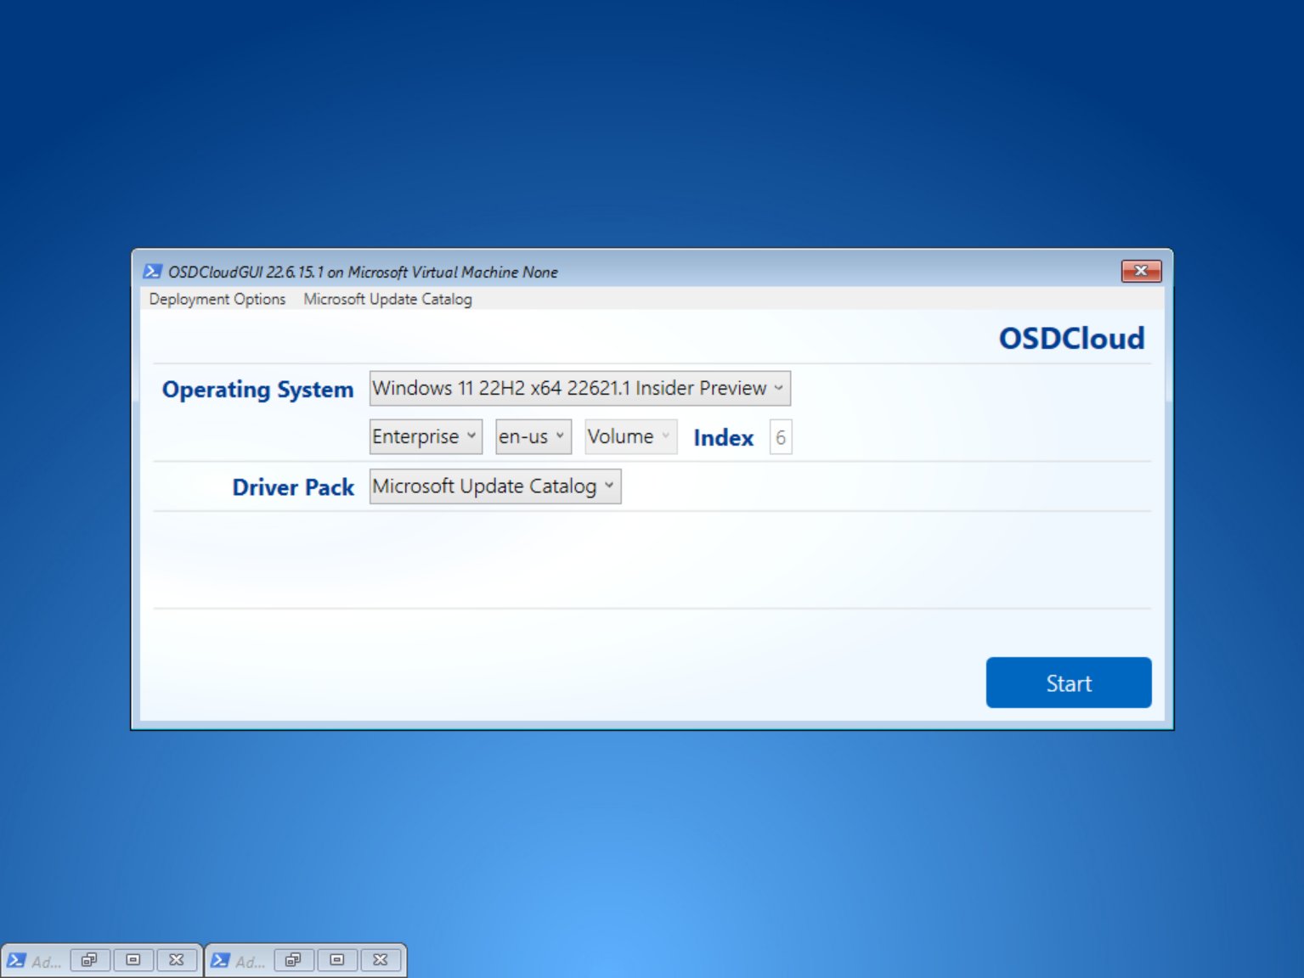Image resolution: width=1304 pixels, height=978 pixels.
Task: Select the first minimized PowerShell window title
Action: click(x=47, y=960)
